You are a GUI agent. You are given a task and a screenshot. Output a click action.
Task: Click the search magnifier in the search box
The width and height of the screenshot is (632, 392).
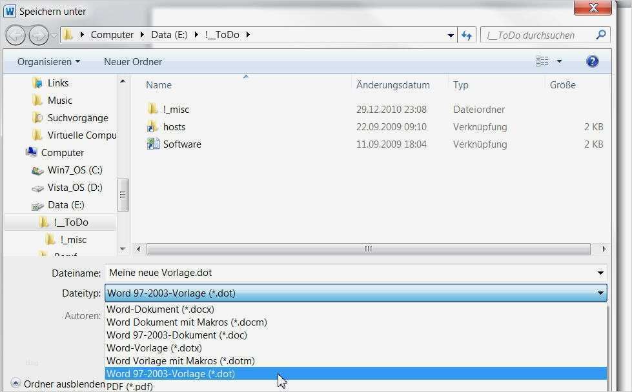coord(600,35)
